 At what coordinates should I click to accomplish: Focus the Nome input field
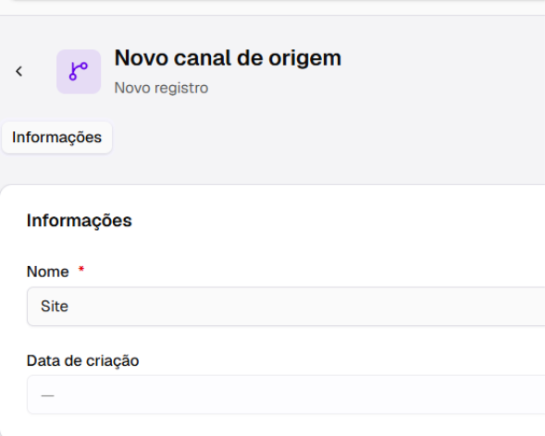click(x=286, y=307)
